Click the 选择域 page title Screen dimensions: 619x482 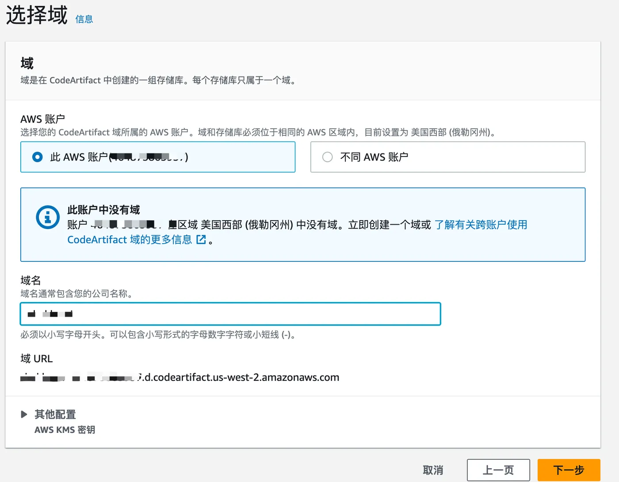coord(37,15)
